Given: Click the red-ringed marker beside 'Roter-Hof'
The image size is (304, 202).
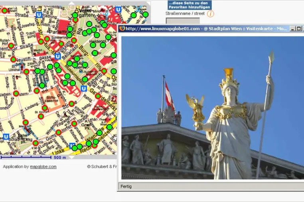Looking at the screenshot, I should click(11, 46).
